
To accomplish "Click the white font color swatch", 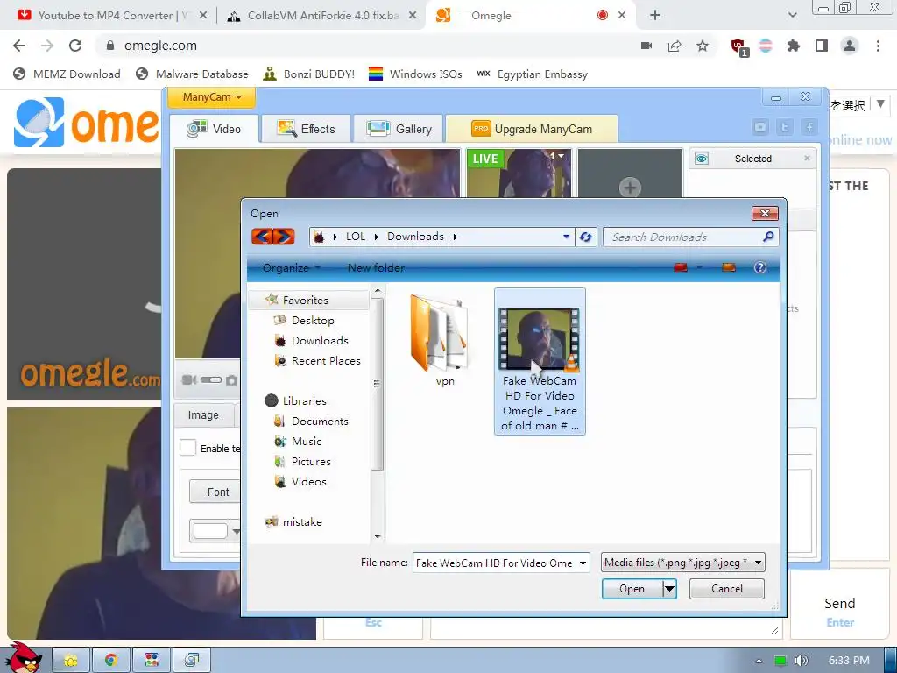I will 210,531.
